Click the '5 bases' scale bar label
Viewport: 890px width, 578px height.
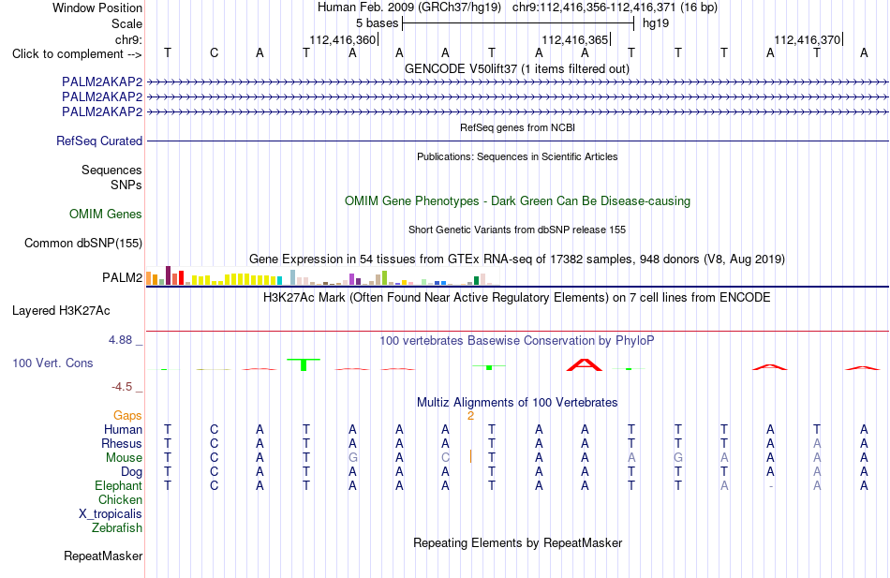coord(377,23)
